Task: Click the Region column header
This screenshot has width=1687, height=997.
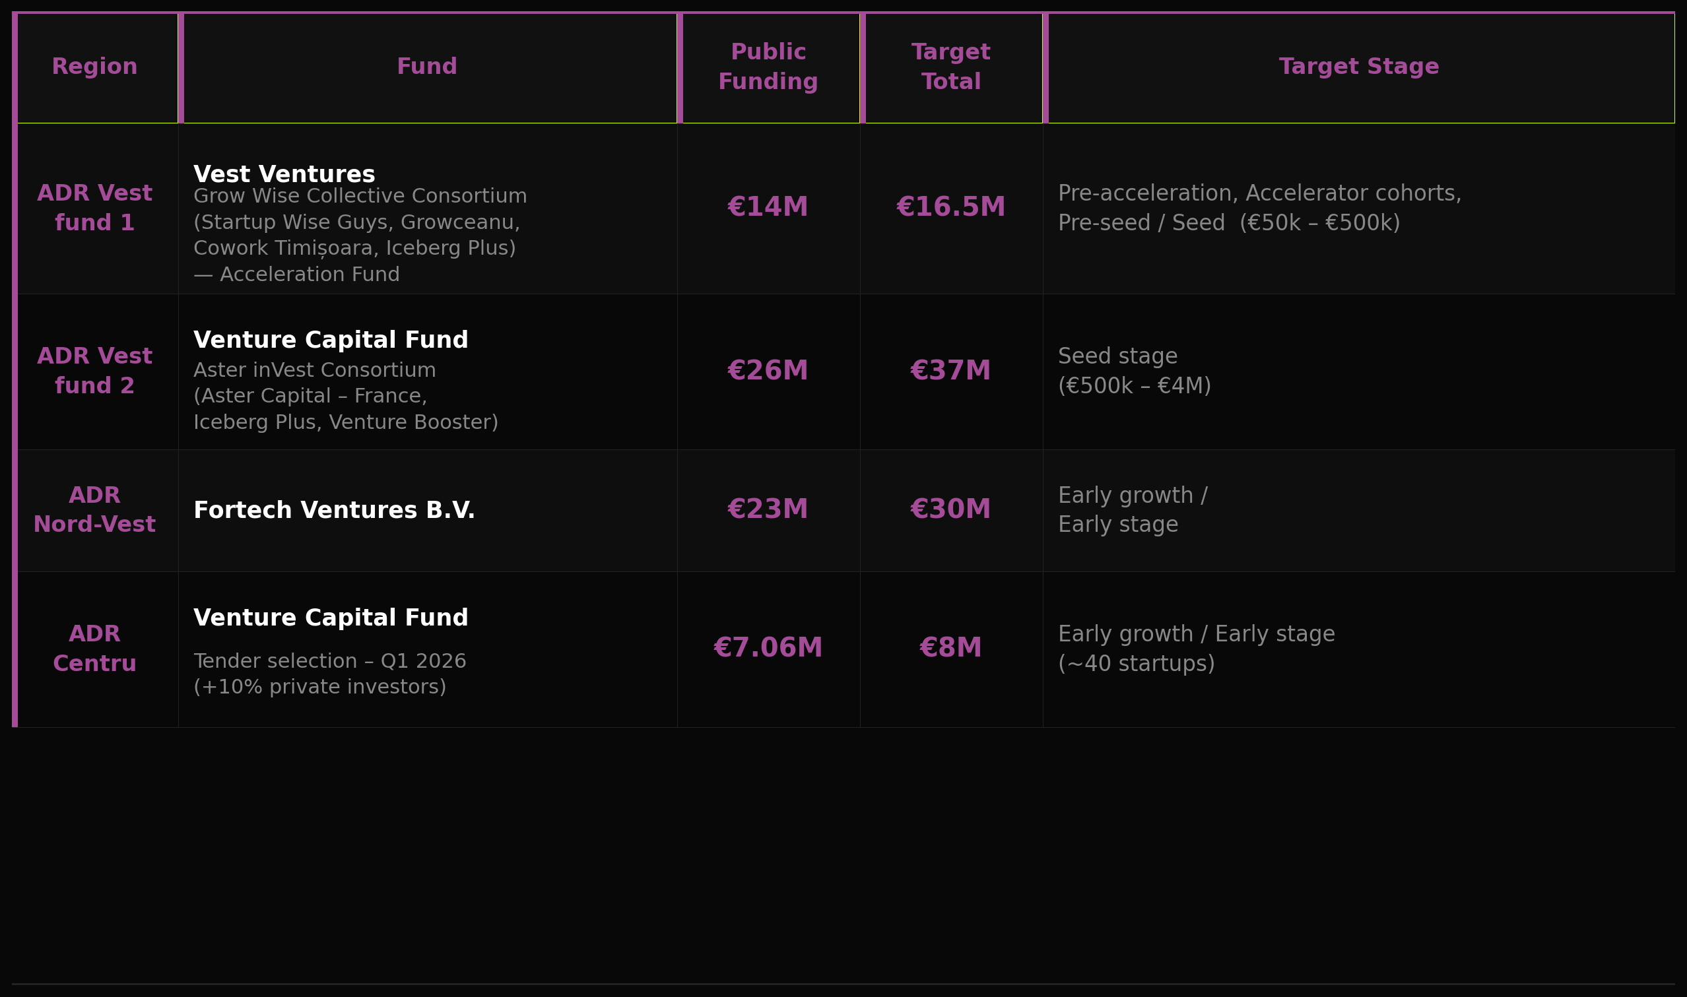Action: pos(95,67)
